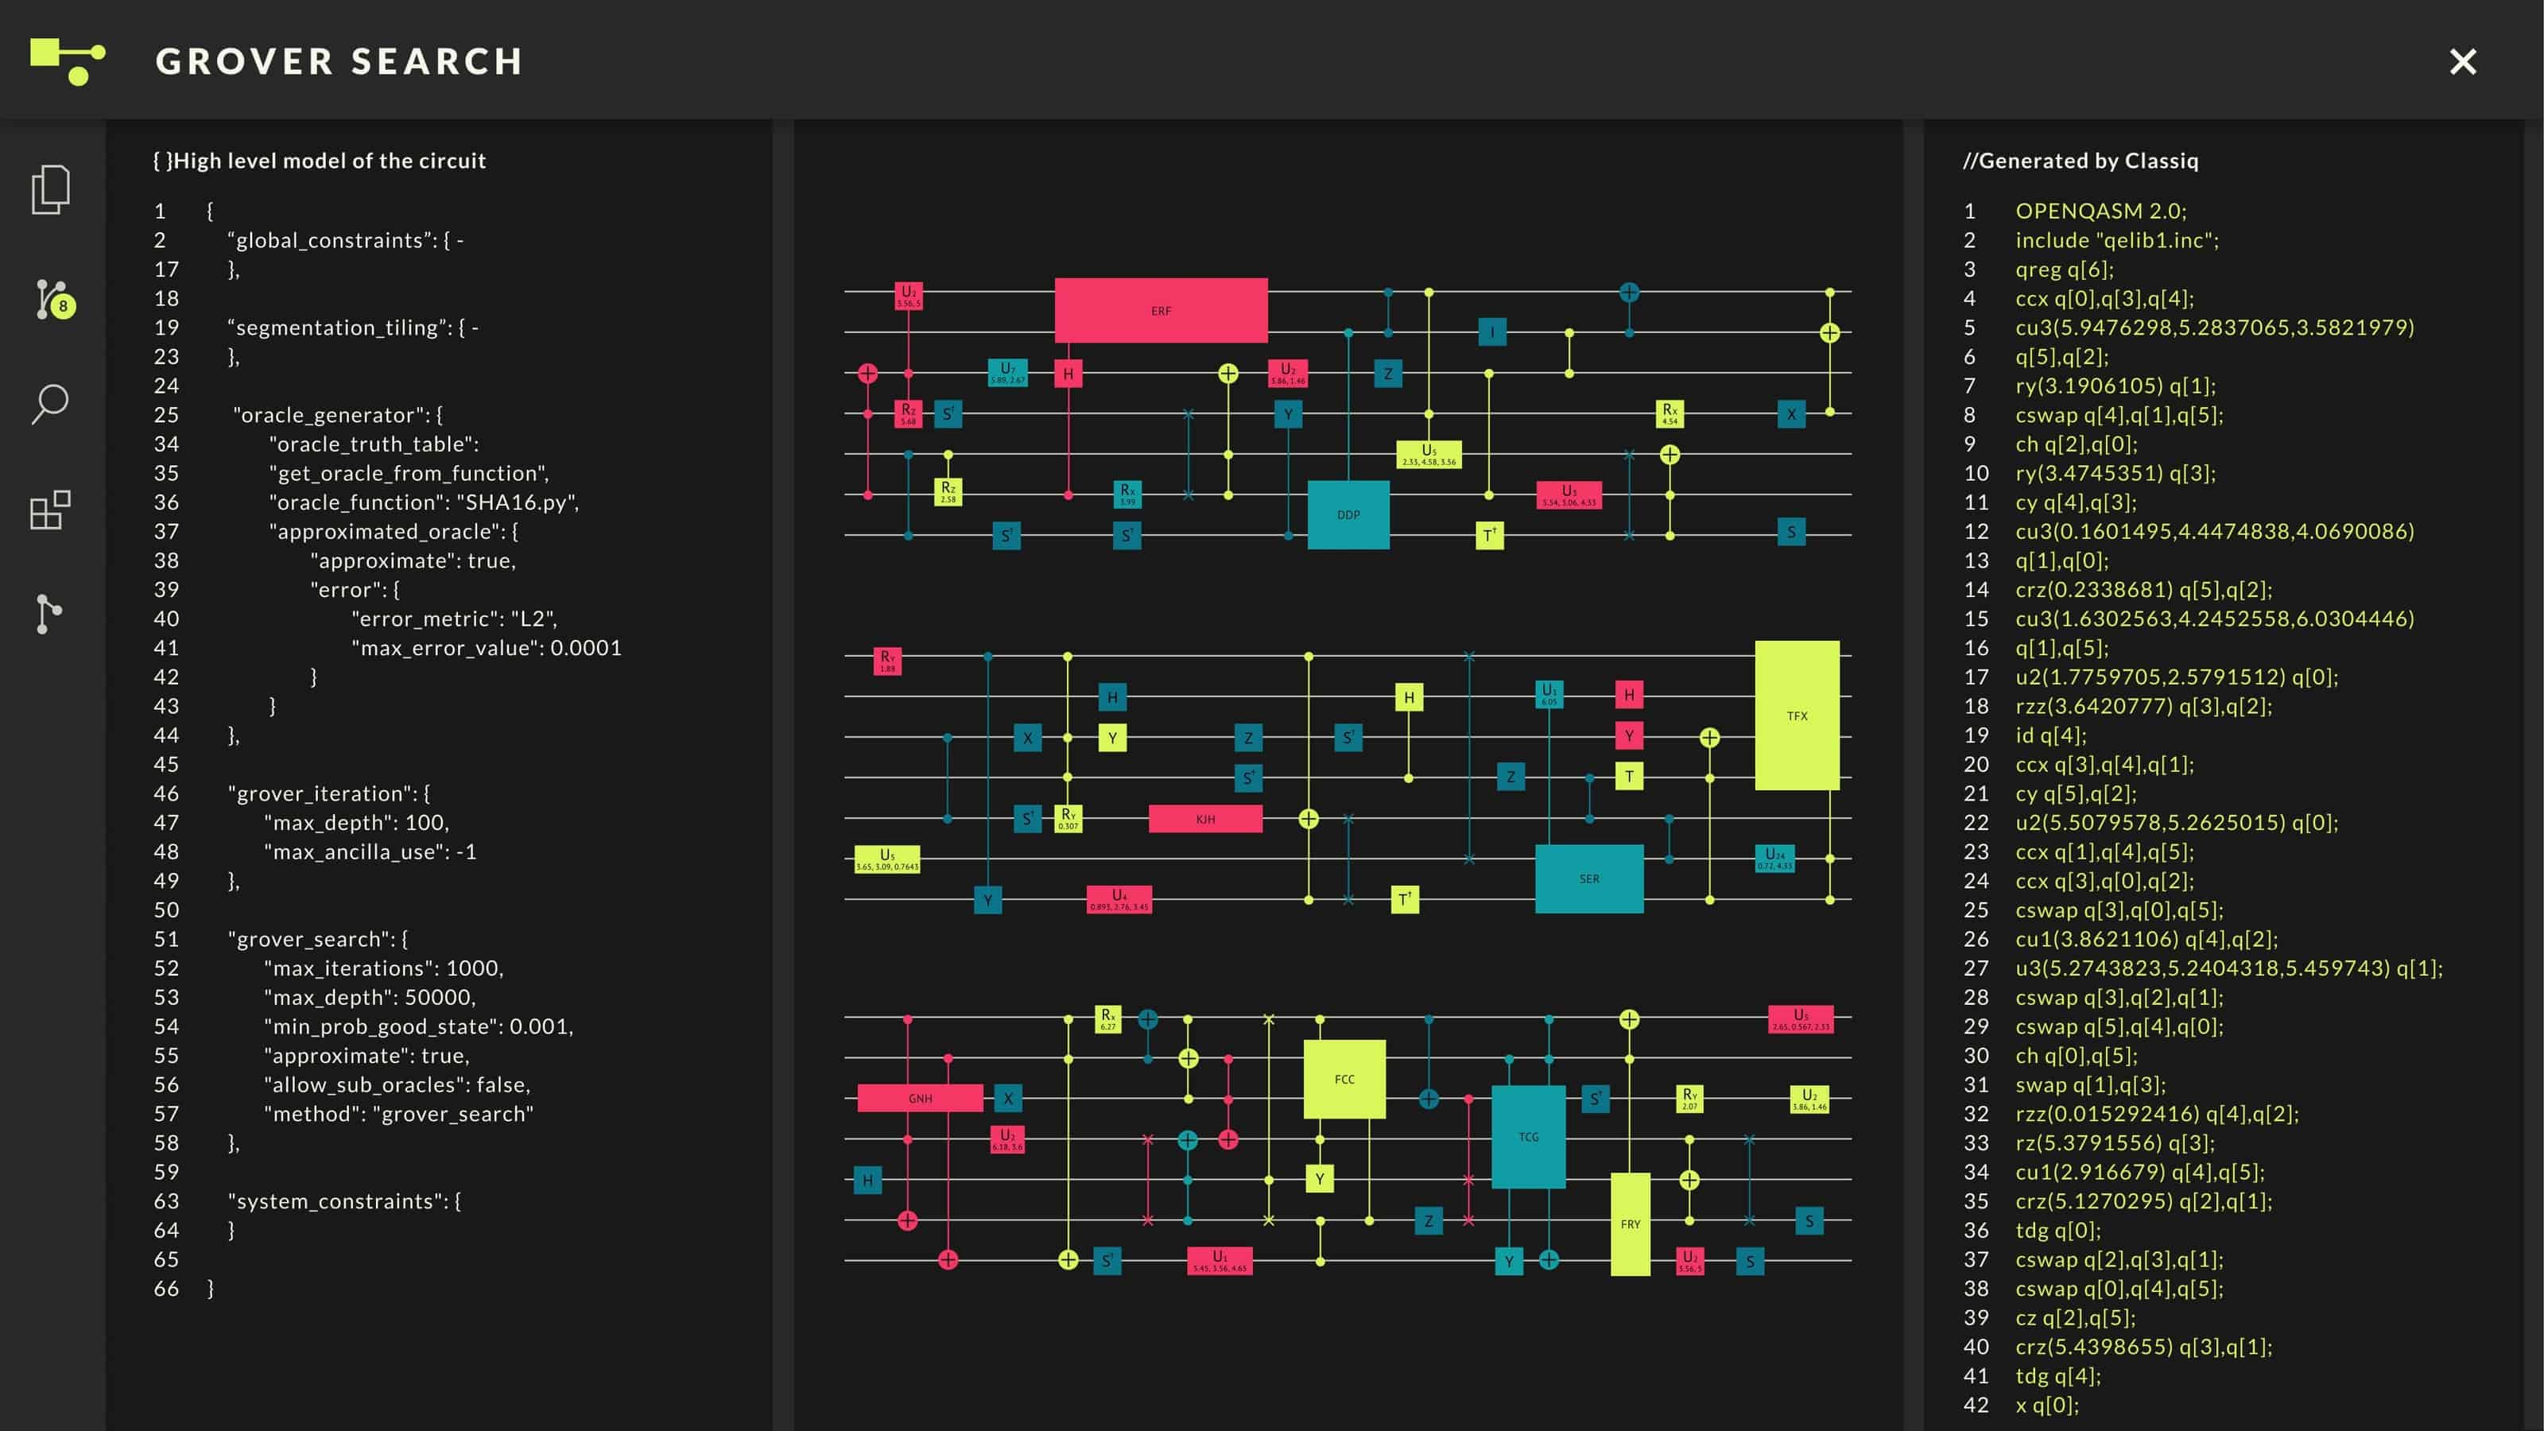Select the pink ERF block in circuit

tap(1161, 310)
